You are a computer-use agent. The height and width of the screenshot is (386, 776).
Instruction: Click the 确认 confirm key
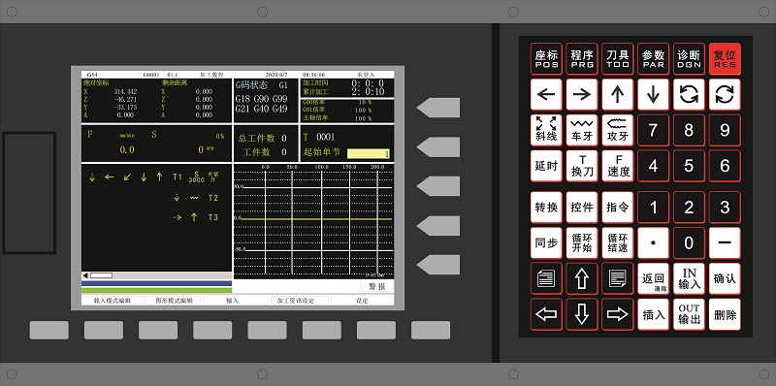(x=725, y=278)
